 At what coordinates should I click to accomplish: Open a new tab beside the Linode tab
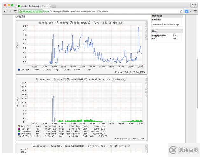tap(53, 6)
